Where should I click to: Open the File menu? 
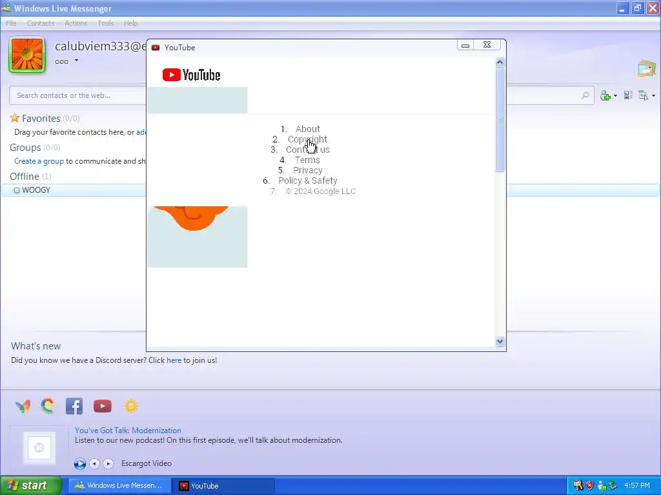click(x=12, y=23)
